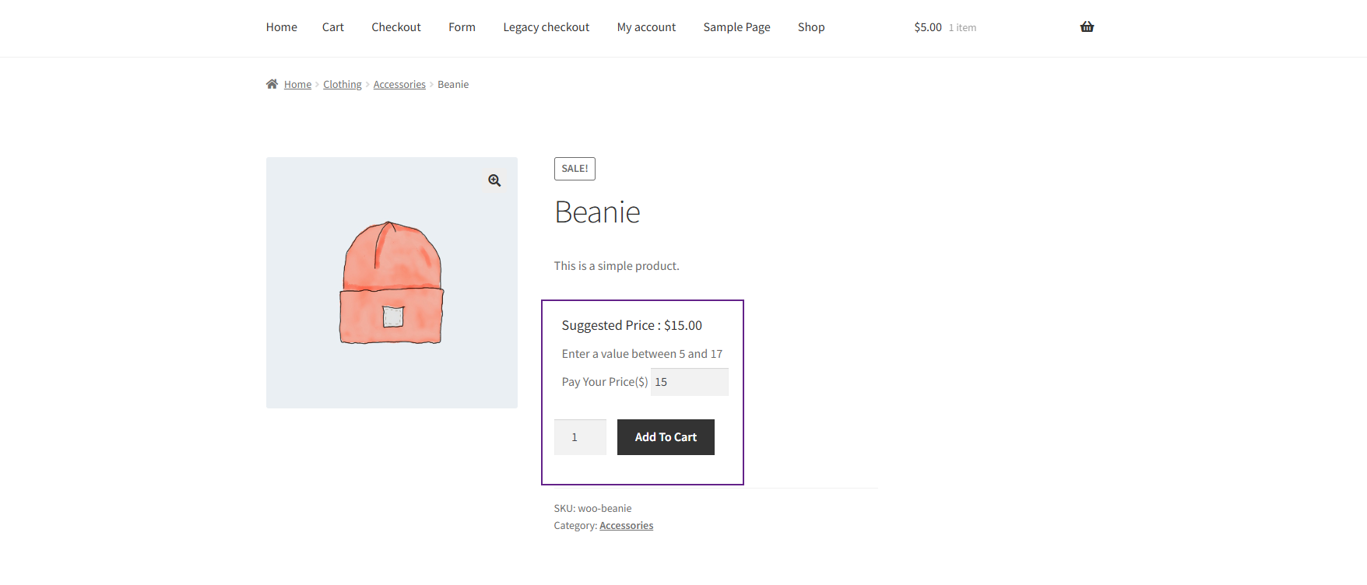Viewport: 1367px width, 585px height.
Task: Open the shopping basket icon
Action: [1087, 27]
